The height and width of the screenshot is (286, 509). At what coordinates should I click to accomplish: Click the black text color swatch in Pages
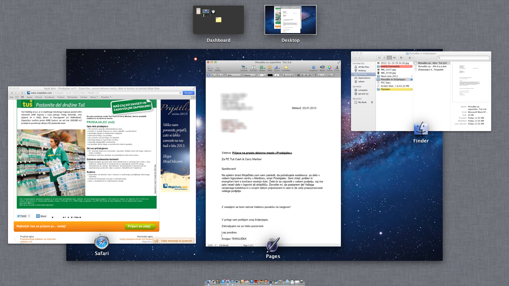click(x=270, y=75)
